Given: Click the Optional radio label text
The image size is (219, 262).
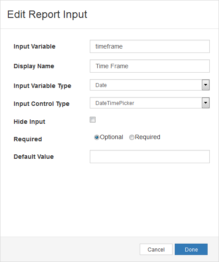Looking at the screenshot, I should point(111,137).
